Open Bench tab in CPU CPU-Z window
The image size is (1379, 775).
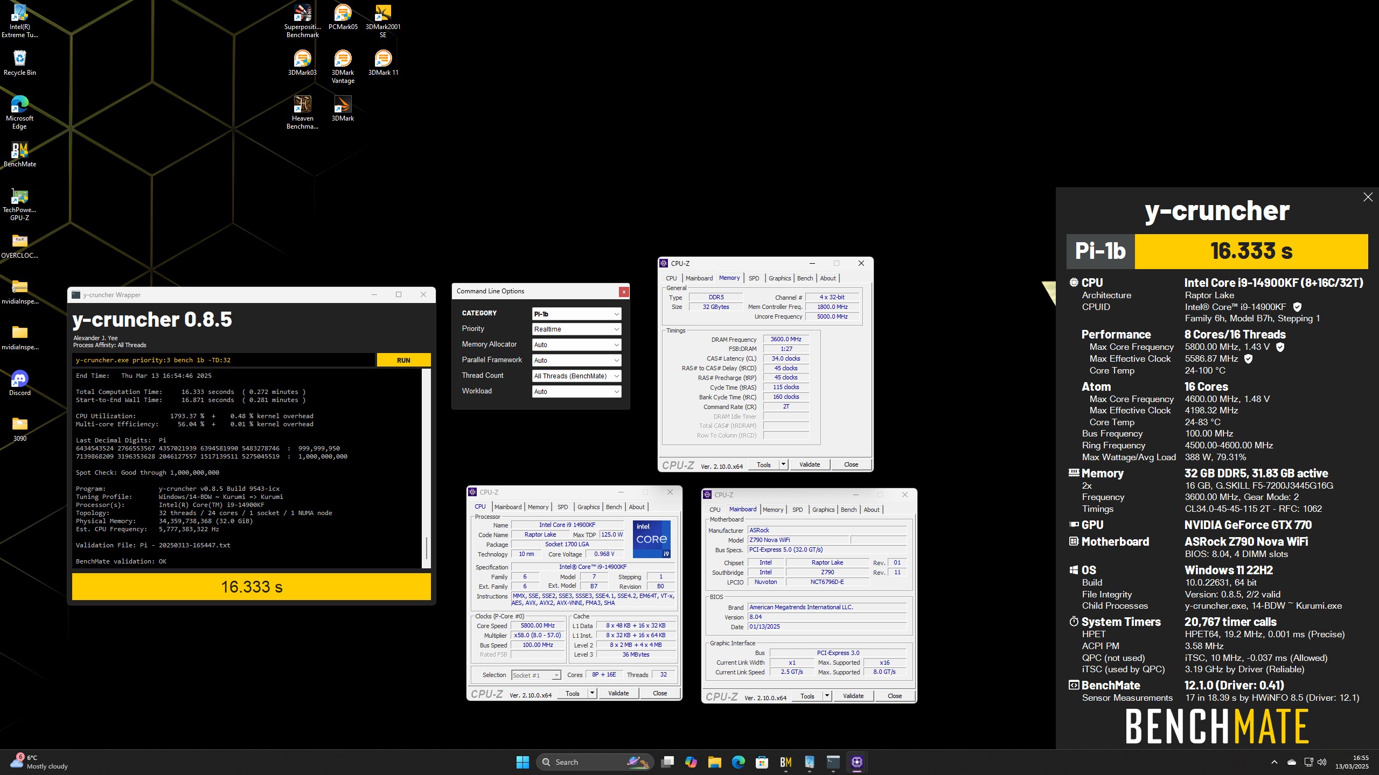[614, 507]
